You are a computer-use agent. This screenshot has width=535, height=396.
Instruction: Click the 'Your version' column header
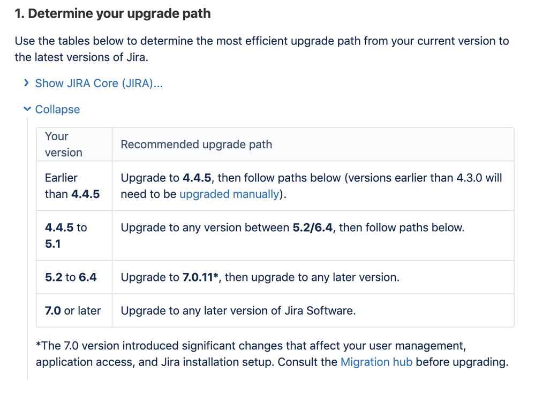click(x=74, y=144)
